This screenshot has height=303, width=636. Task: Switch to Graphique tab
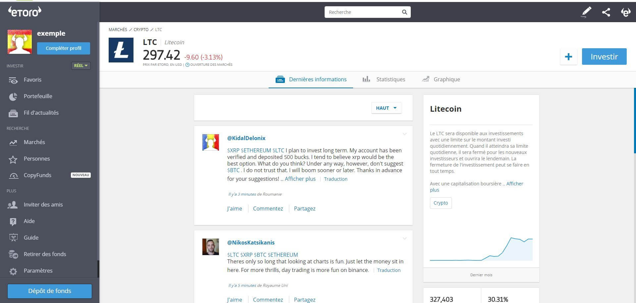[441, 79]
